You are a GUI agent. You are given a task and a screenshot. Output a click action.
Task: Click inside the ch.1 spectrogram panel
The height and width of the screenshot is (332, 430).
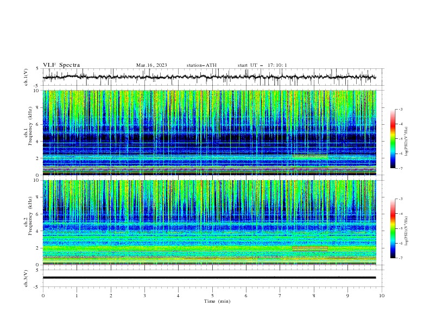click(x=209, y=132)
